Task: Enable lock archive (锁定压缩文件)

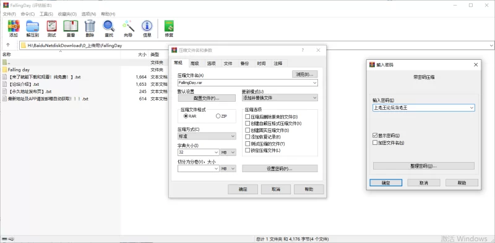Action: pyautogui.click(x=247, y=150)
